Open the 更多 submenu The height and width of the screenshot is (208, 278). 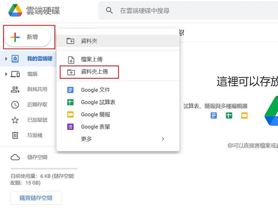pyautogui.click(x=118, y=139)
